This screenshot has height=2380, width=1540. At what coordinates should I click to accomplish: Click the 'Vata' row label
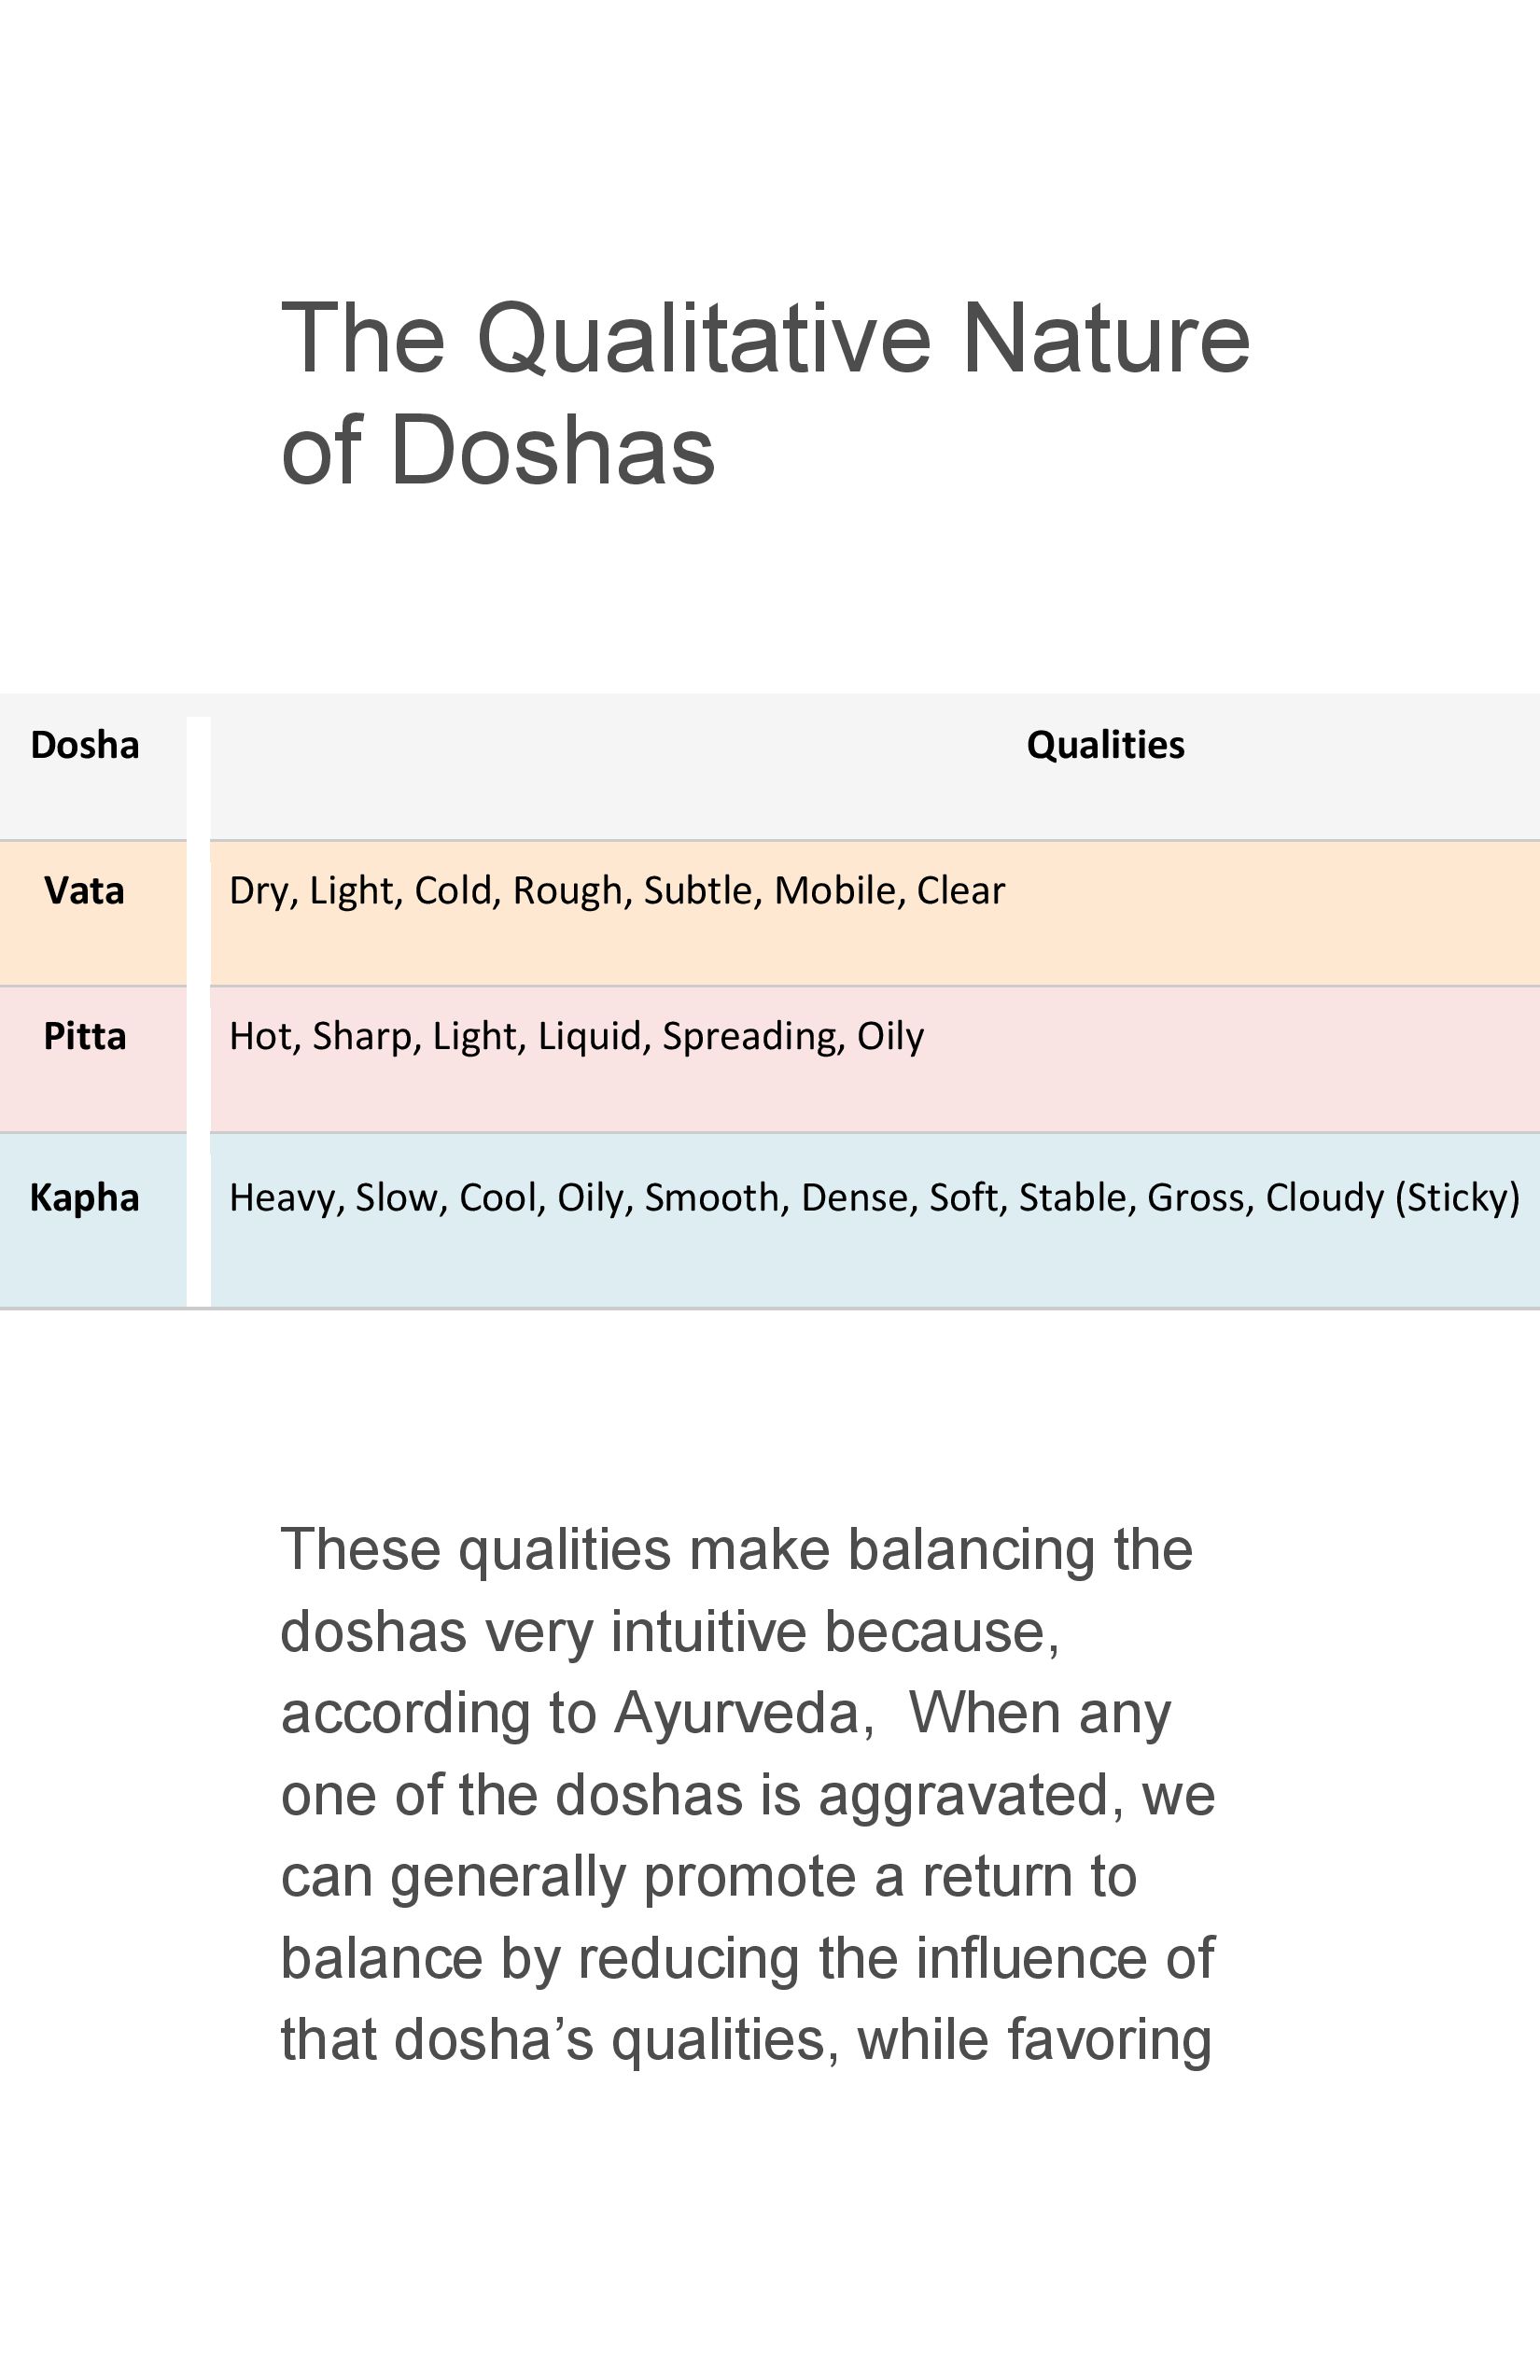coord(85,891)
